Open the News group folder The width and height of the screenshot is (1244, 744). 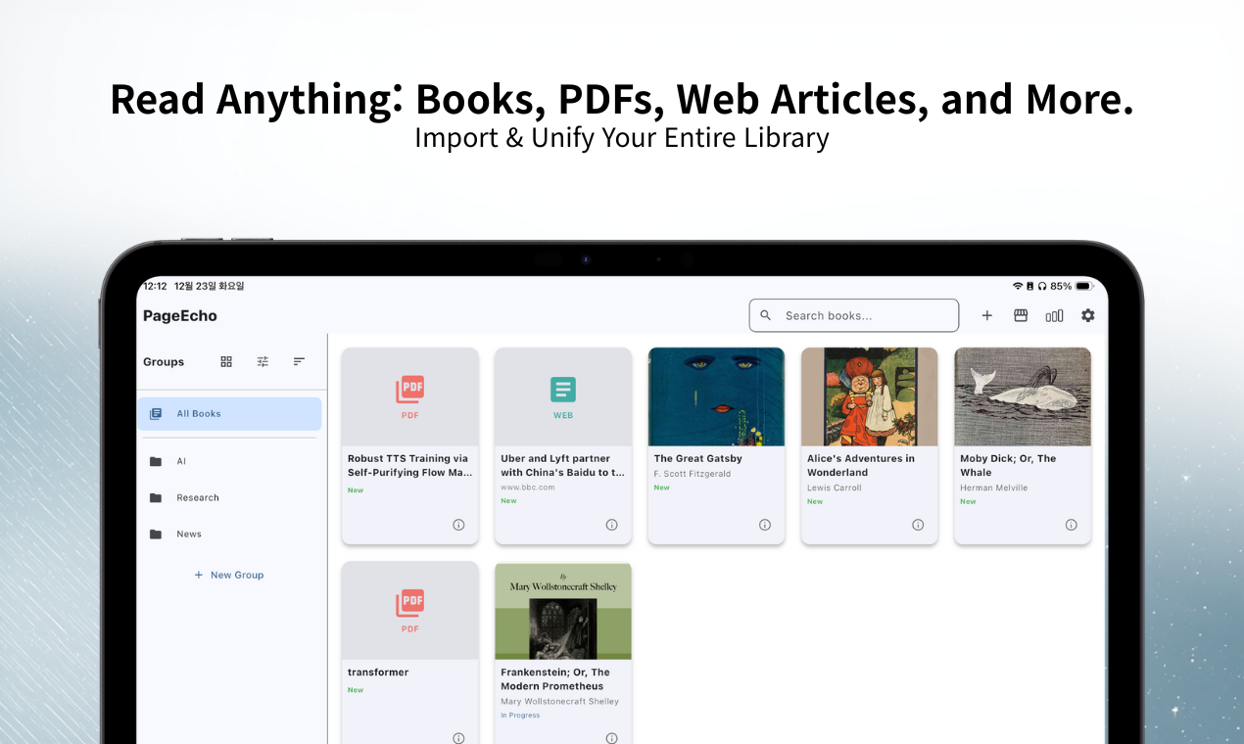(x=187, y=534)
